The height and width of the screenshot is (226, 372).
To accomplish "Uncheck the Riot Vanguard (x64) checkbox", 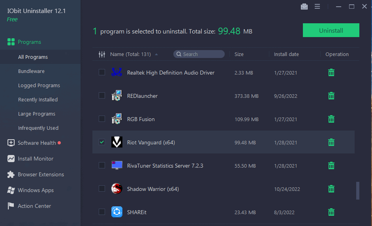I will point(102,142).
